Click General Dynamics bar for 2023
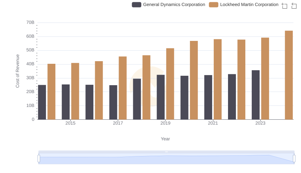Screen dimensions: 301x173 pyautogui.click(x=255, y=95)
